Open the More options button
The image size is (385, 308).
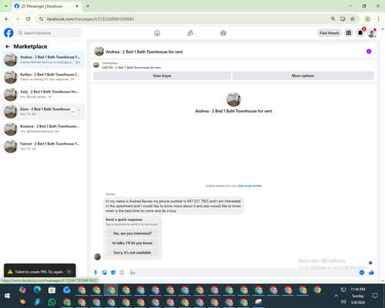click(x=303, y=75)
